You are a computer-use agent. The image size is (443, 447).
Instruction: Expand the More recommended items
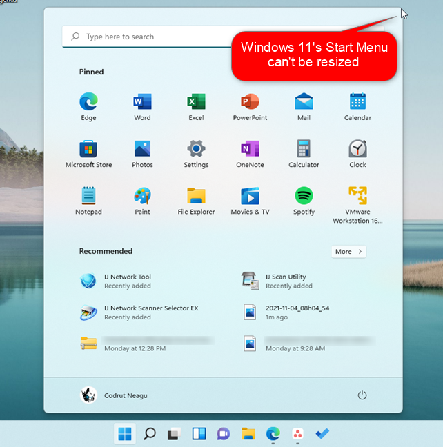(x=348, y=251)
